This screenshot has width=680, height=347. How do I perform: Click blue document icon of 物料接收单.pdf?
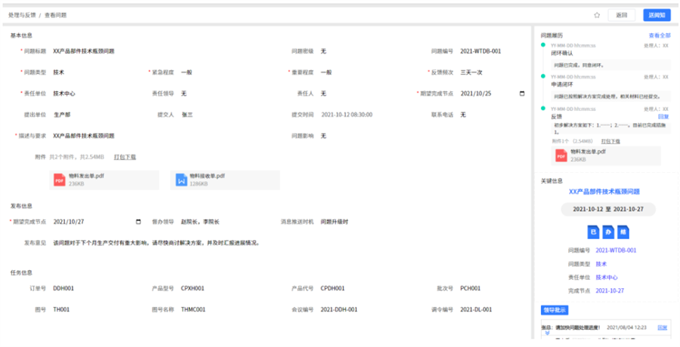(x=181, y=180)
